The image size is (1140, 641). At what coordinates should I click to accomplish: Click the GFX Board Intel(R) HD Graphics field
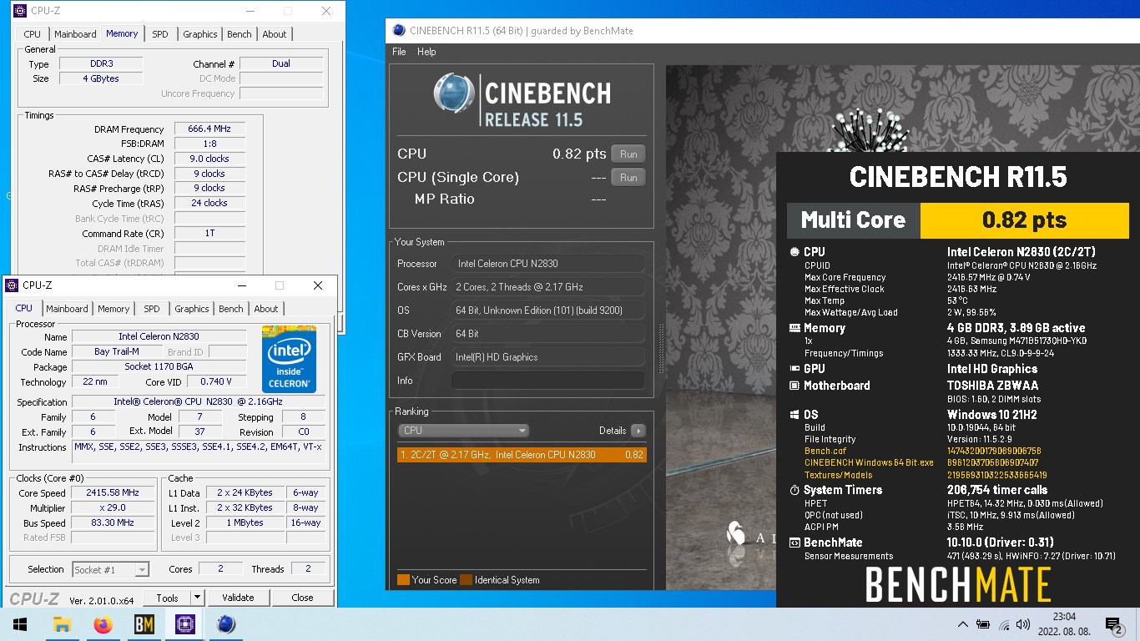pos(547,357)
